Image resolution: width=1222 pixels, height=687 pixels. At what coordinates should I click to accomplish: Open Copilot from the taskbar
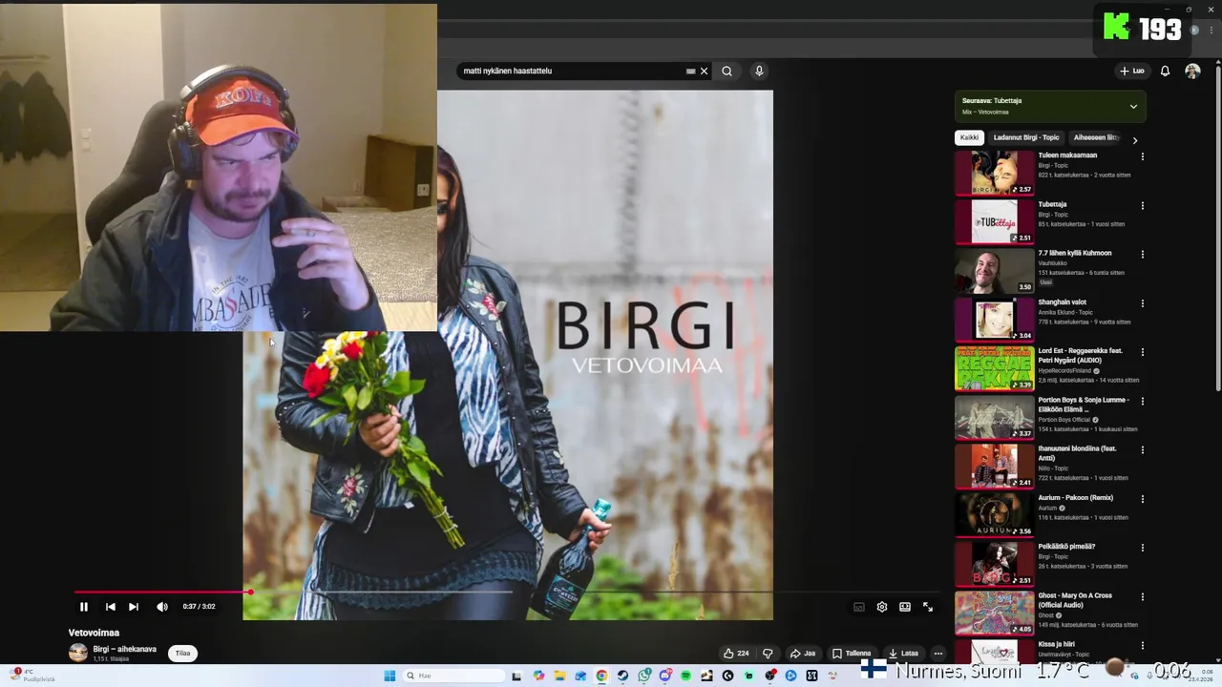(538, 676)
